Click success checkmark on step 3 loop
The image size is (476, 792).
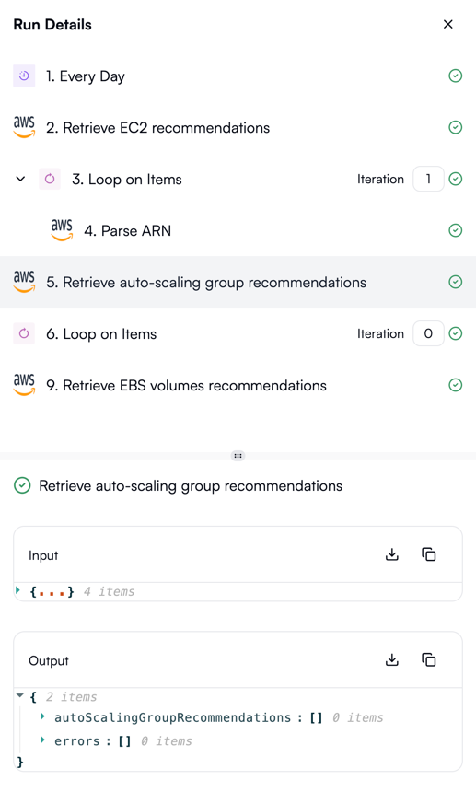[x=456, y=179]
